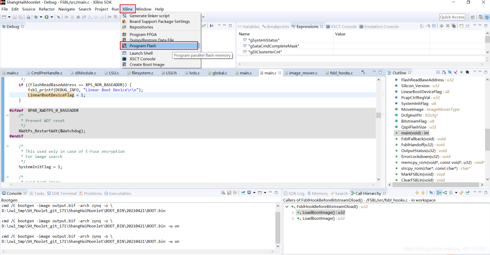The width and height of the screenshot is (490, 255).
Task: Switch to the SDK Terminal tab
Action: point(61,193)
